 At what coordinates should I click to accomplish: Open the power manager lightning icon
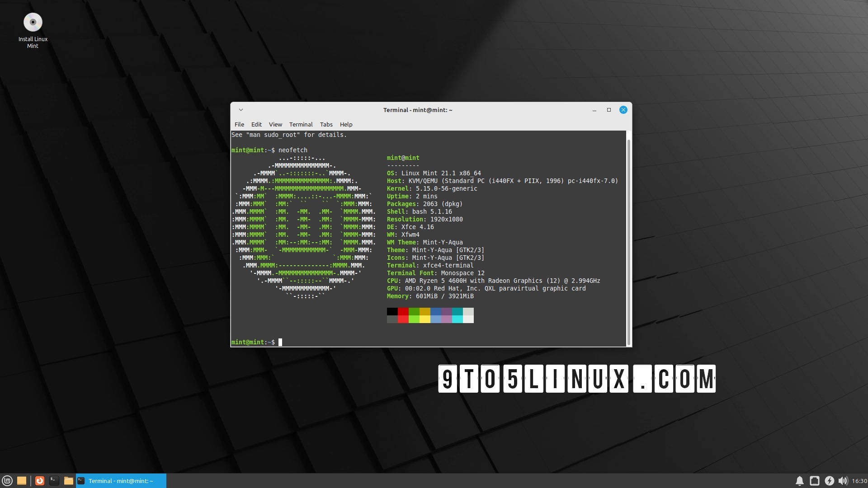pos(829,481)
